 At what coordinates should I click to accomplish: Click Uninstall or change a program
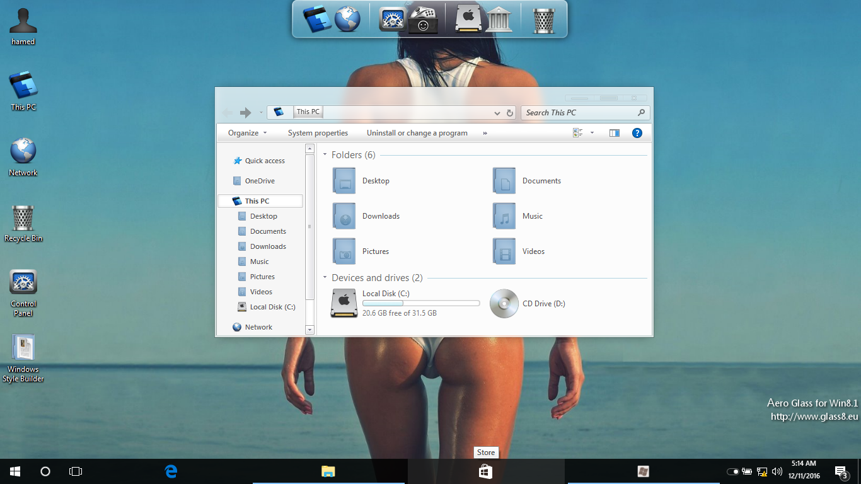pyautogui.click(x=417, y=133)
